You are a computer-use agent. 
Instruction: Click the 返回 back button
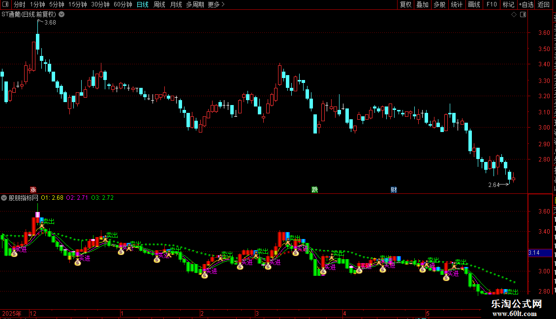pos(543,4)
